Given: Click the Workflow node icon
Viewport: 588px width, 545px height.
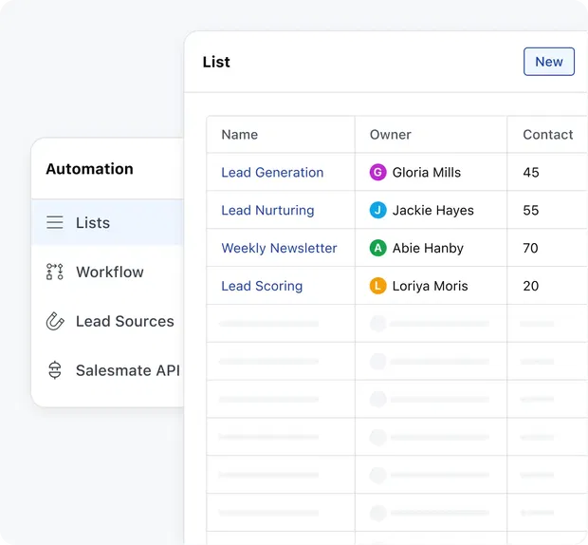Looking at the screenshot, I should 55,272.
